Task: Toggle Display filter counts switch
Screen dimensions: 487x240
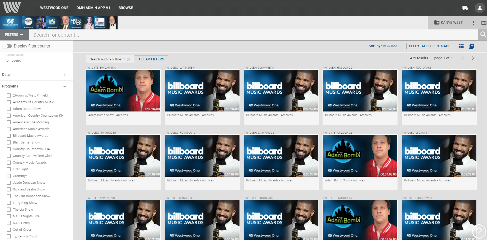Action: (7, 46)
